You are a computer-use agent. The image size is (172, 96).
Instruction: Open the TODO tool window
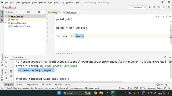[20, 85]
